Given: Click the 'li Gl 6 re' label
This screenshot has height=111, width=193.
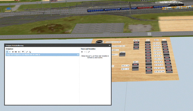Looking at the screenshot, I should 158,56.
